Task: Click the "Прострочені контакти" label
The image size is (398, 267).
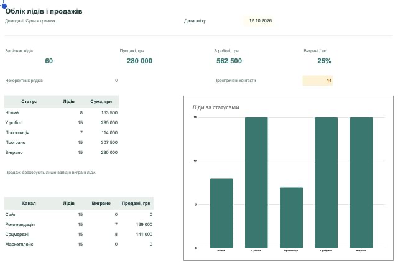Action: pyautogui.click(x=235, y=81)
